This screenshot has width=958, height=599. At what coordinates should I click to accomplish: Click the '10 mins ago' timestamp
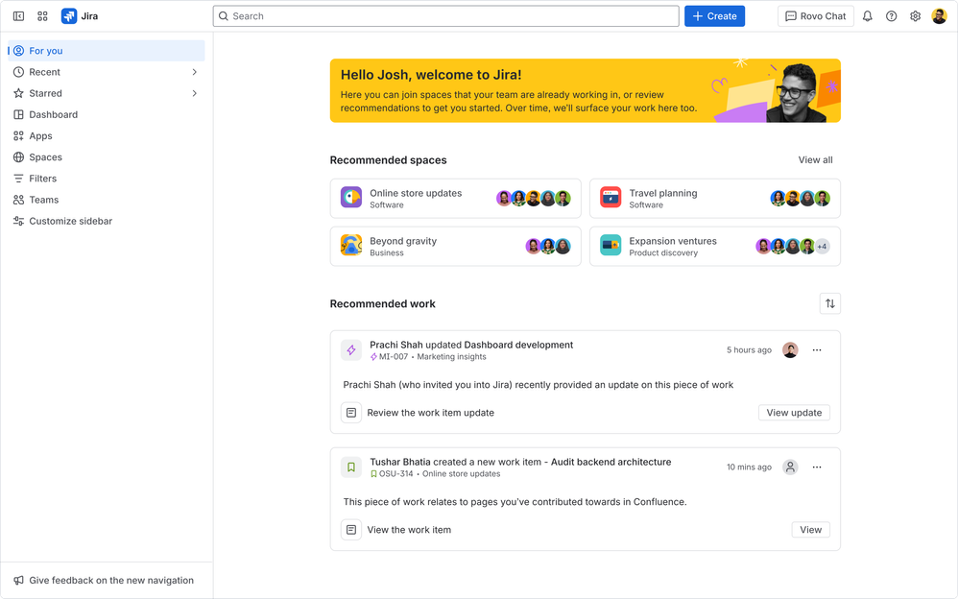click(749, 467)
